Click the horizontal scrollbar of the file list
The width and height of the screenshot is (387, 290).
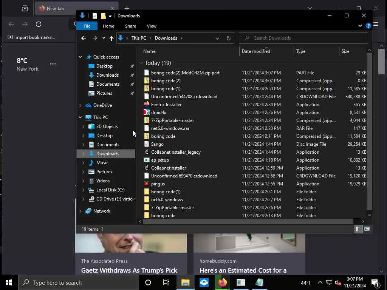[x=248, y=221]
